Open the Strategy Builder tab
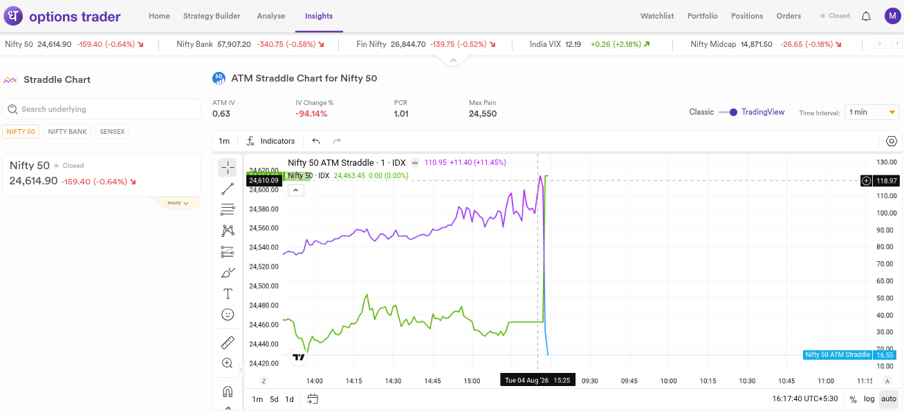 212,16
